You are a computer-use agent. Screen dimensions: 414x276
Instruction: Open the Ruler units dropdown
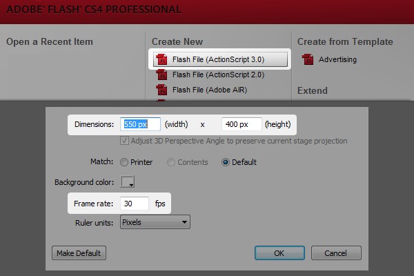pyautogui.click(x=155, y=222)
